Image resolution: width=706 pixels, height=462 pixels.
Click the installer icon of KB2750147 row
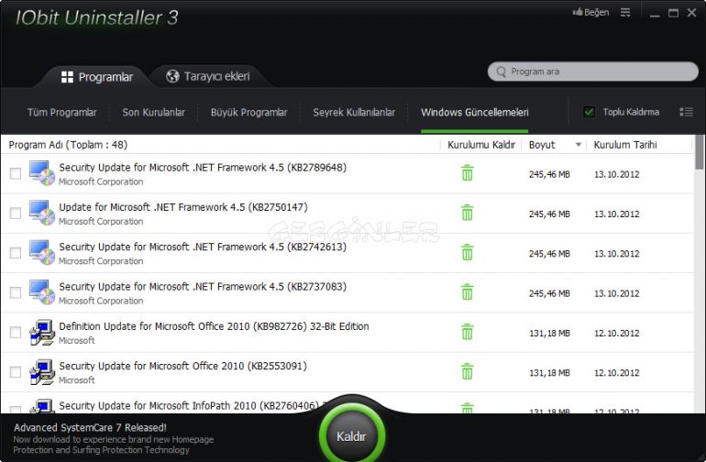[42, 213]
